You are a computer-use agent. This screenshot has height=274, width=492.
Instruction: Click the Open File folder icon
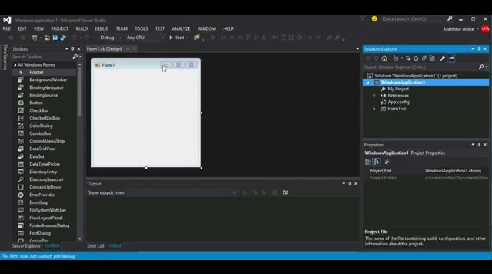click(x=47, y=38)
